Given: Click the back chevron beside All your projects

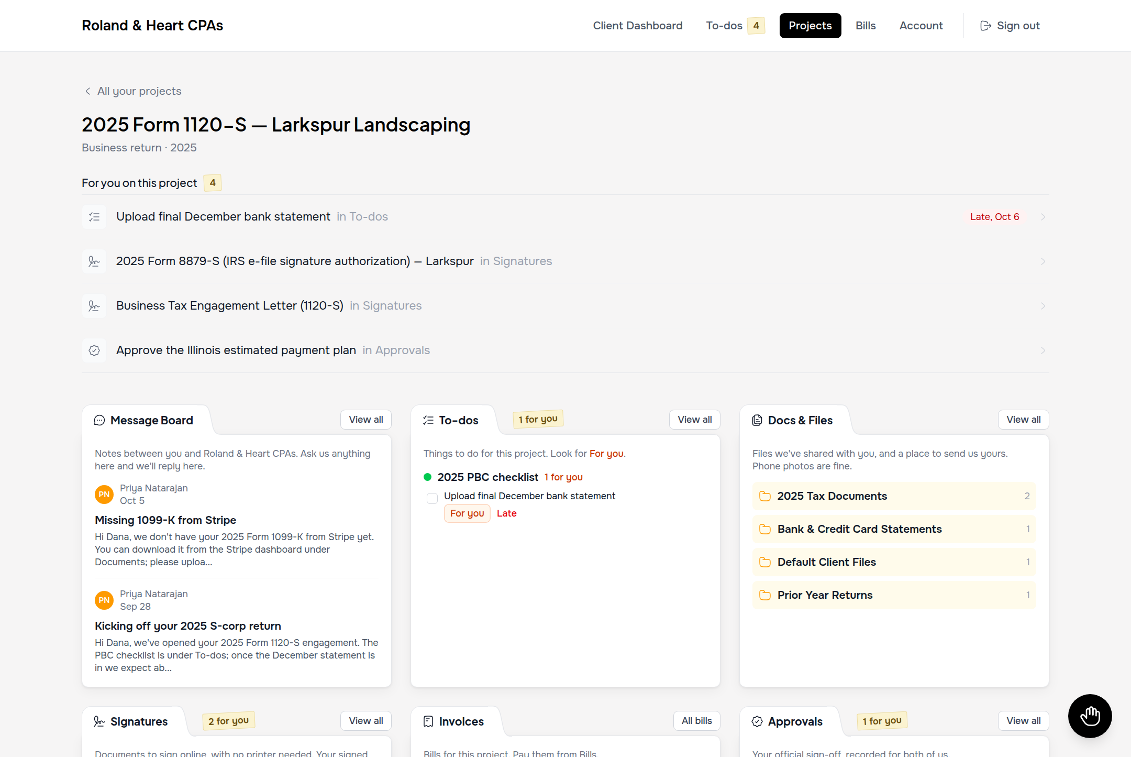Looking at the screenshot, I should tap(88, 91).
